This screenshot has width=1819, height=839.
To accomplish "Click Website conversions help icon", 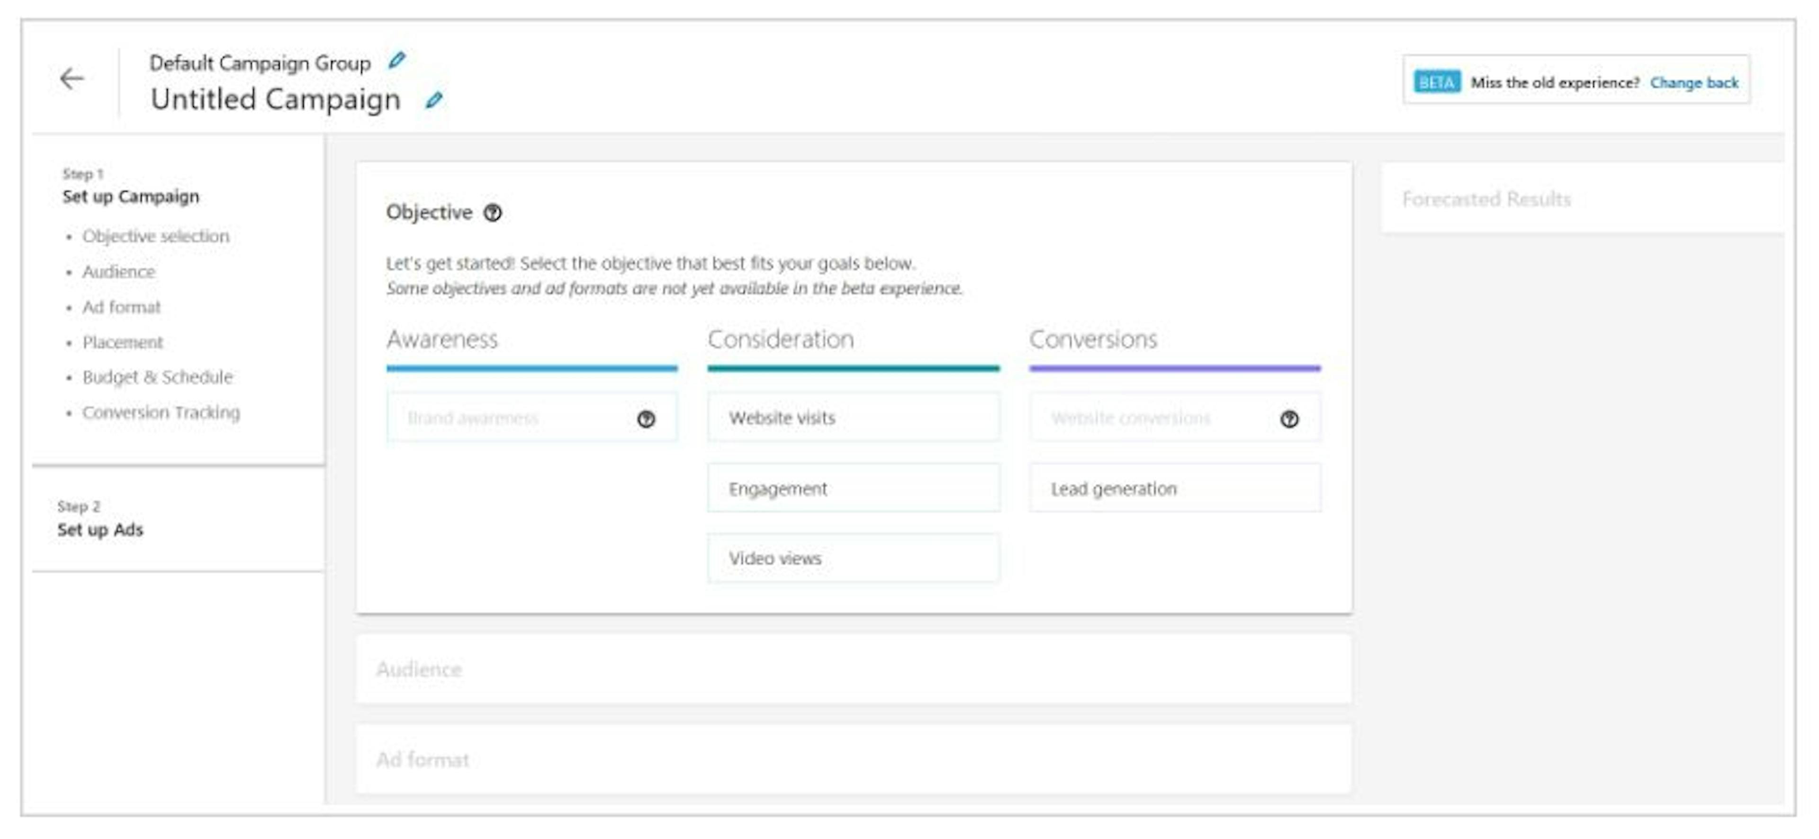I will tap(1288, 419).
